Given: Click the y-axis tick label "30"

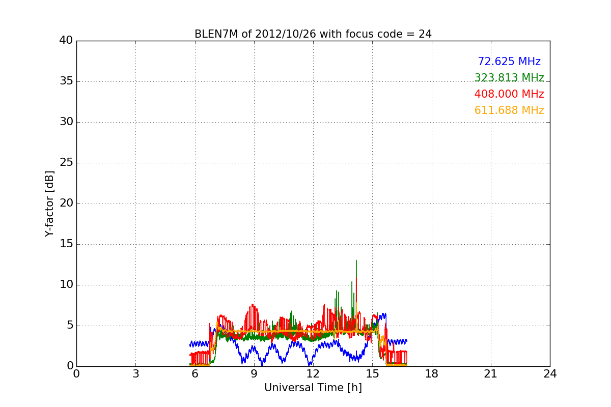Looking at the screenshot, I should coord(66,122).
